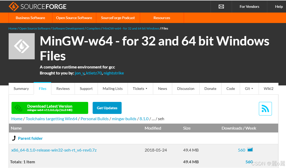Screen dimensions: 286x168
Task: Click Software Development breadcrumb link
Action: [68, 28]
